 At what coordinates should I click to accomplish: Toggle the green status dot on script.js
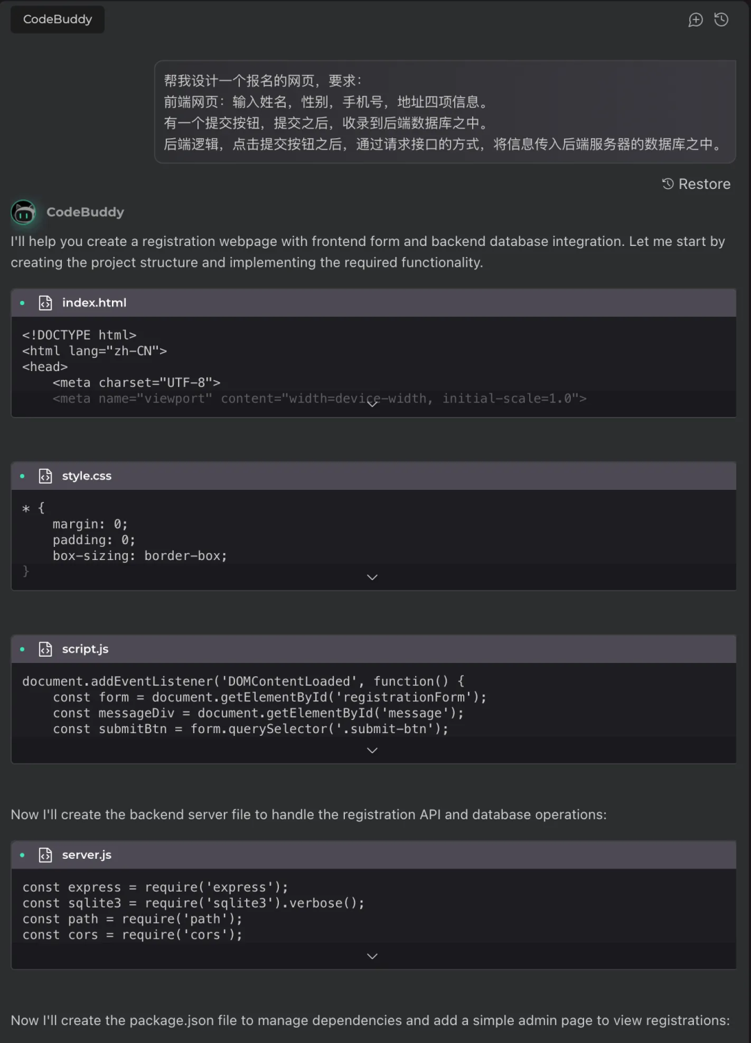pyautogui.click(x=22, y=648)
